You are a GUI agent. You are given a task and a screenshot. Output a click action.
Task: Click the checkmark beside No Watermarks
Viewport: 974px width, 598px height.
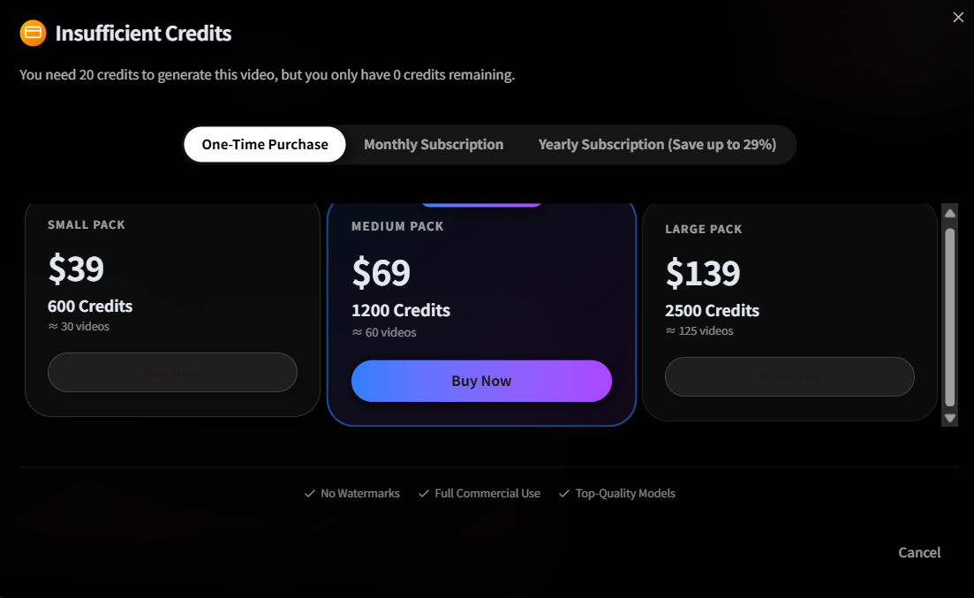309,493
